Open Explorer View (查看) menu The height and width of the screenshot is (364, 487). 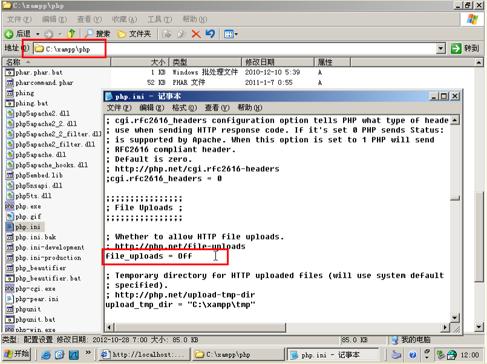(90, 19)
